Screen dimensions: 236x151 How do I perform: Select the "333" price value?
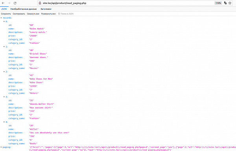(32, 111)
